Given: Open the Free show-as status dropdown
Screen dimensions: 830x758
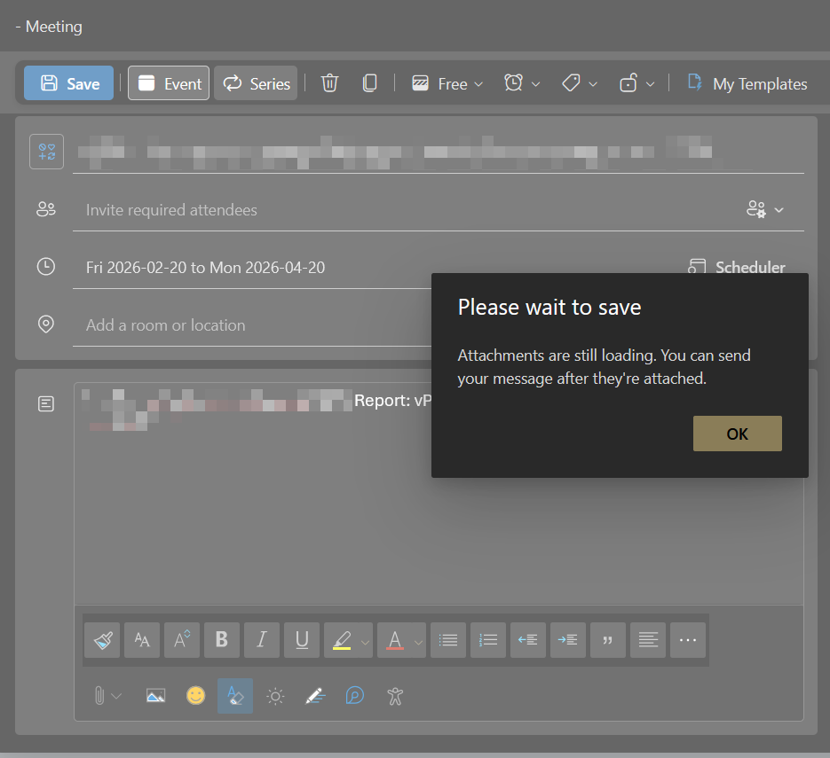Looking at the screenshot, I should (447, 83).
